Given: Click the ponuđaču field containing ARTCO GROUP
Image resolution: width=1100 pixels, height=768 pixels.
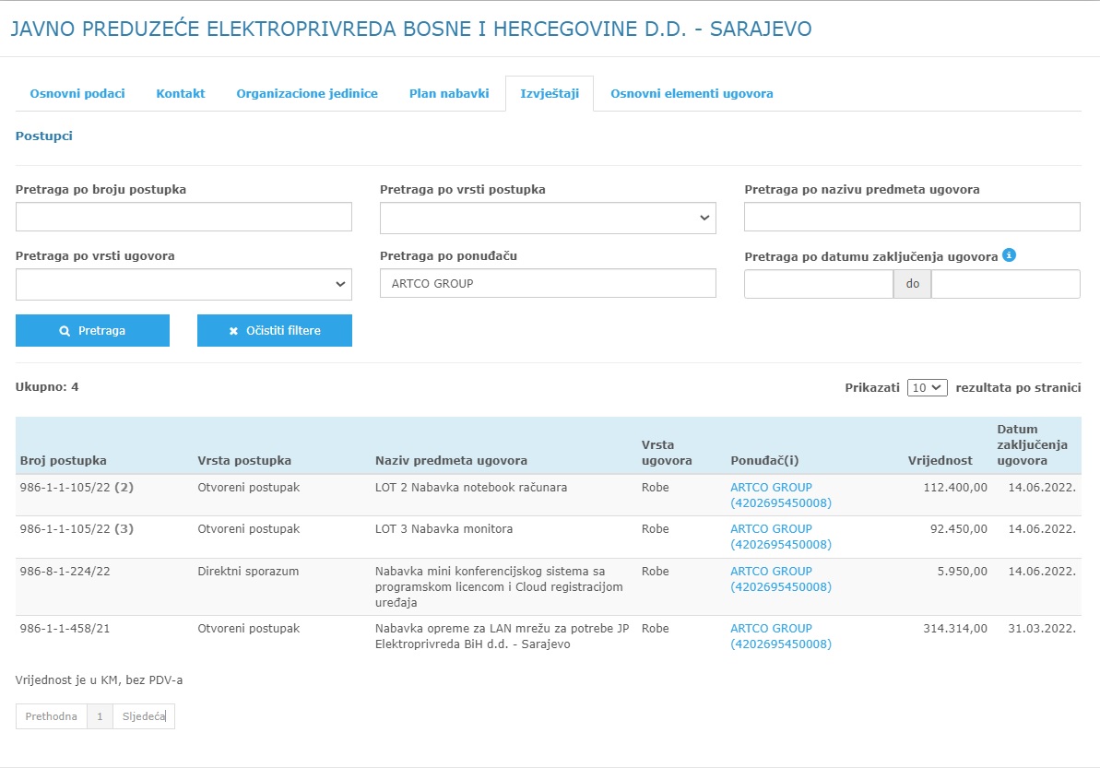Looking at the screenshot, I should [x=548, y=283].
